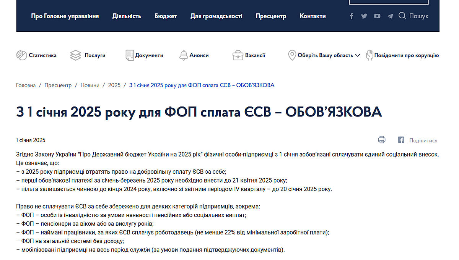This screenshot has height=260, width=459.
Task: Click the Вакансії briefcase icon
Action: (x=238, y=55)
